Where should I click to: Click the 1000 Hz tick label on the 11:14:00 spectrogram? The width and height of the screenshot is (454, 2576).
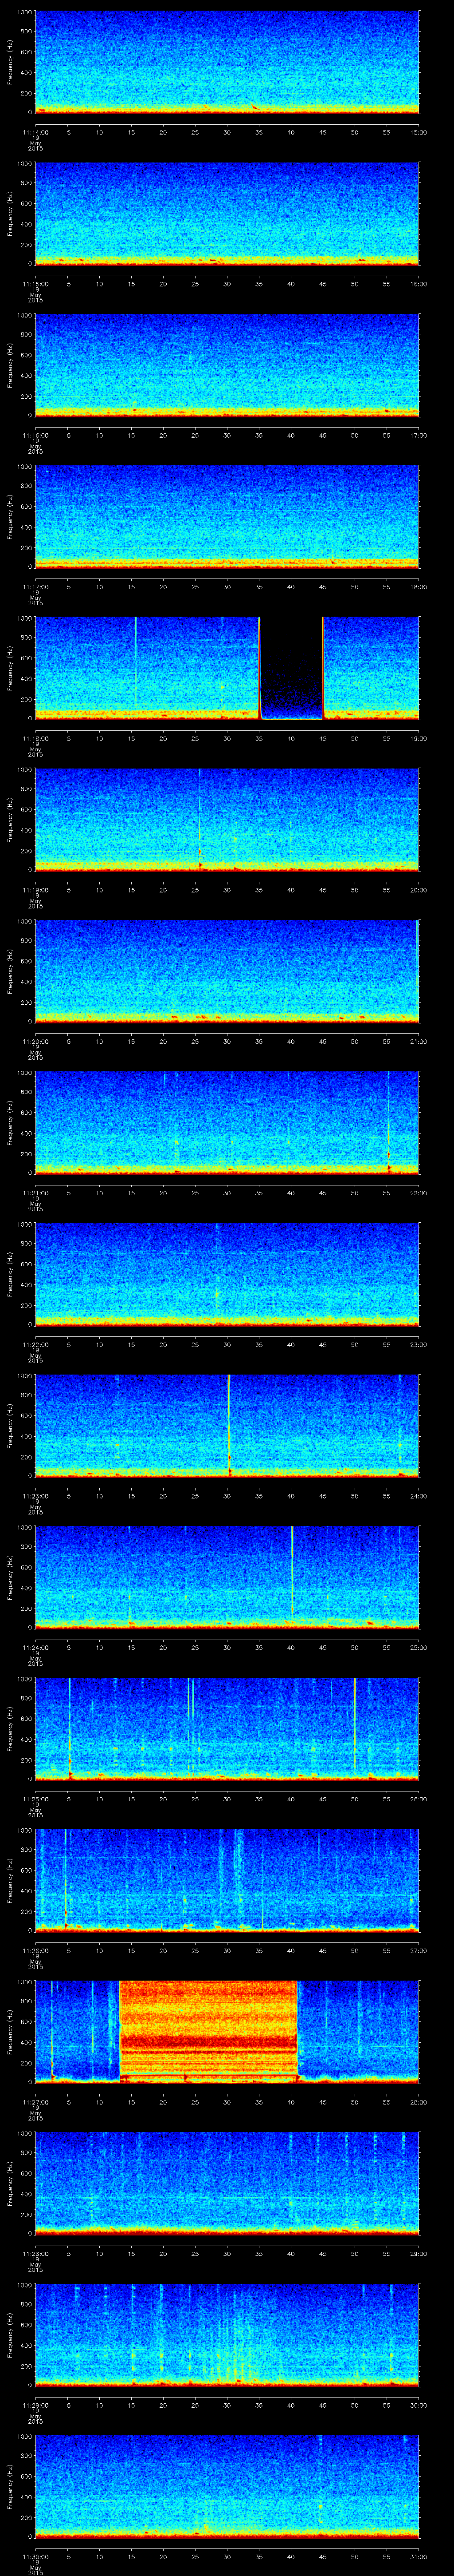pyautogui.click(x=24, y=13)
